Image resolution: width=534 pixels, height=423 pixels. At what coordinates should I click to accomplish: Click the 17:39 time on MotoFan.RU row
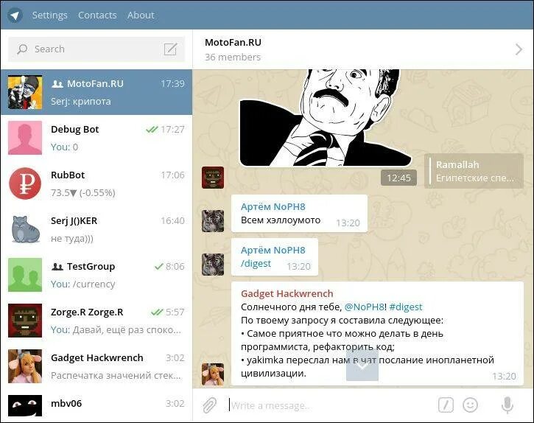point(172,83)
